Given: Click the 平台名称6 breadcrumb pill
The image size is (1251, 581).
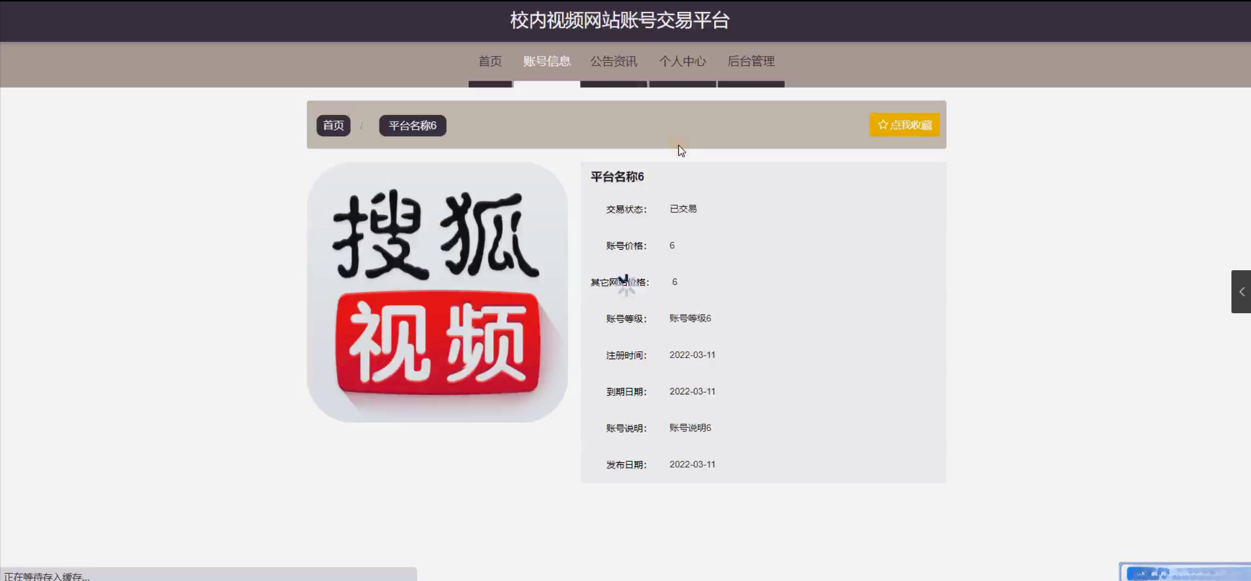Looking at the screenshot, I should click(412, 126).
